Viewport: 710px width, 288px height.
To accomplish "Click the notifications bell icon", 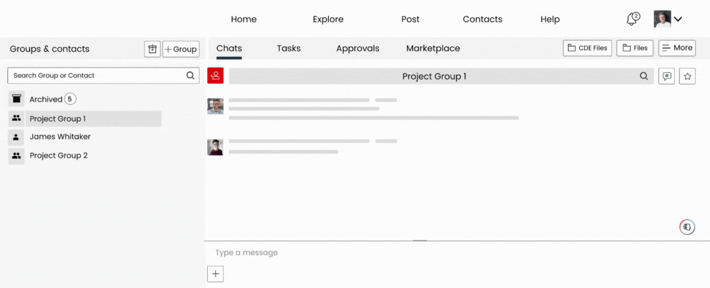I will tap(633, 19).
